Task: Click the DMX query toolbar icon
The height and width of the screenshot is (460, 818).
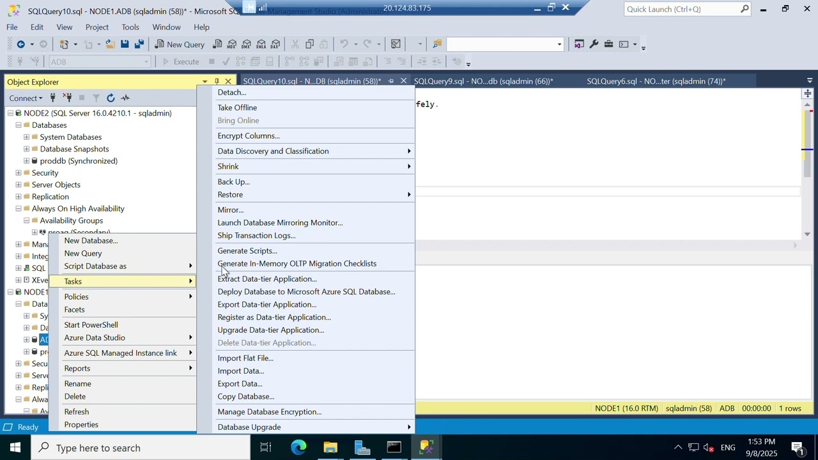Action: pos(246,44)
